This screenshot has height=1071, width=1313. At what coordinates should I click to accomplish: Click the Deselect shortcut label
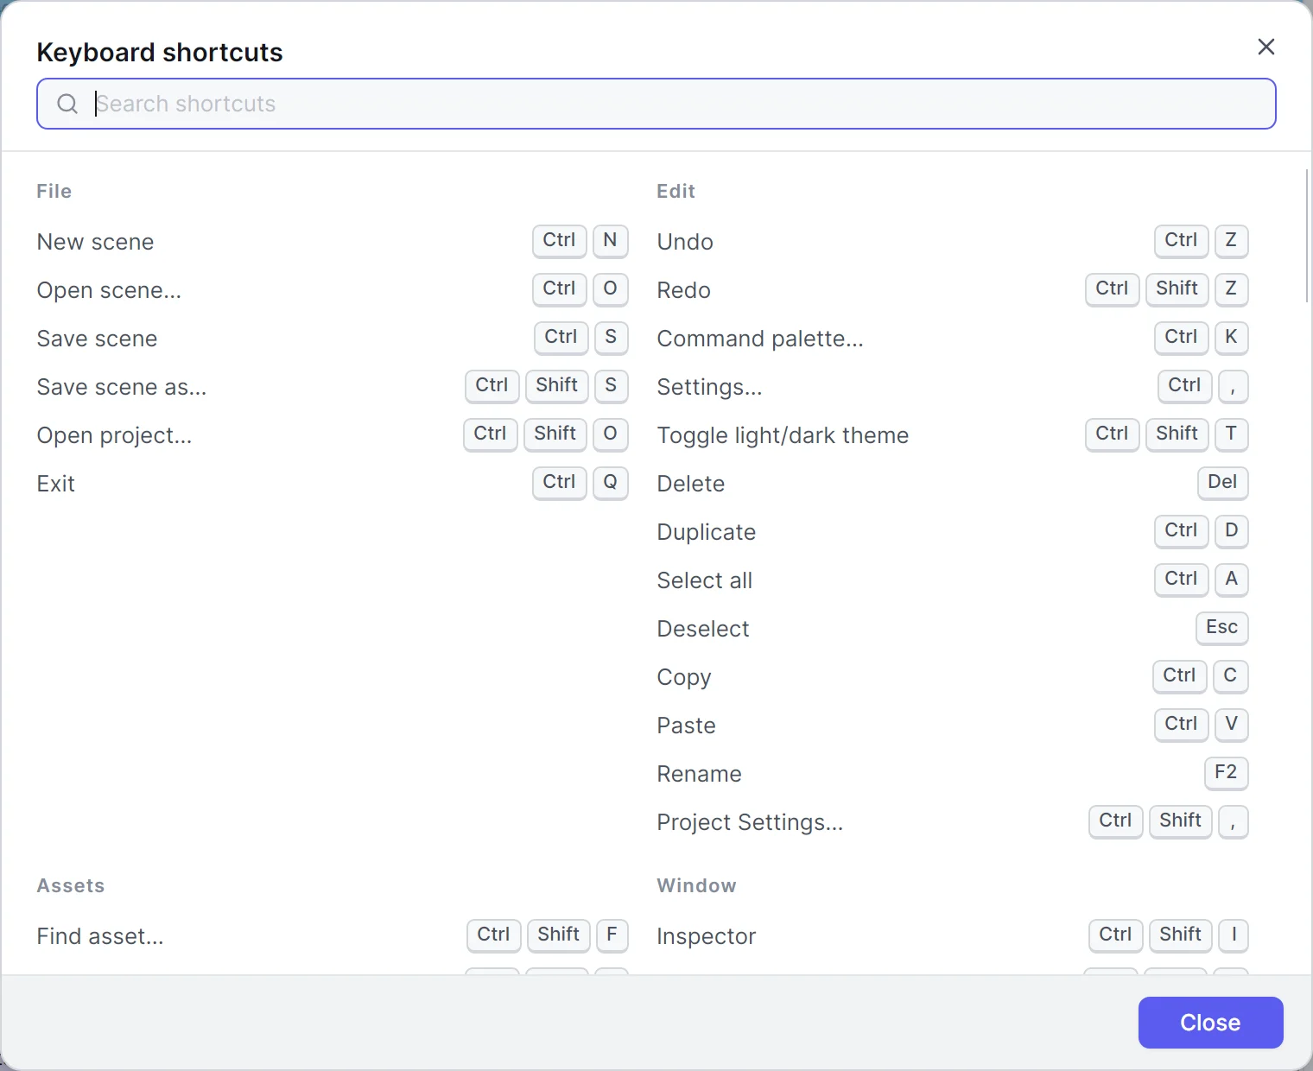(x=703, y=629)
